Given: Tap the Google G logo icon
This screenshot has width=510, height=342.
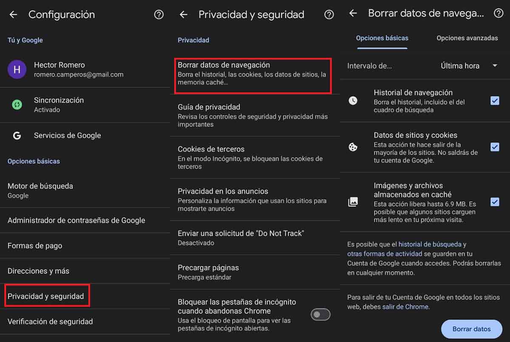Looking at the screenshot, I should tap(17, 136).
